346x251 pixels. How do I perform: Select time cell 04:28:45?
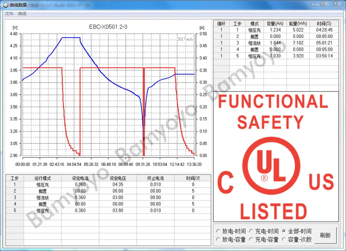click(x=324, y=30)
